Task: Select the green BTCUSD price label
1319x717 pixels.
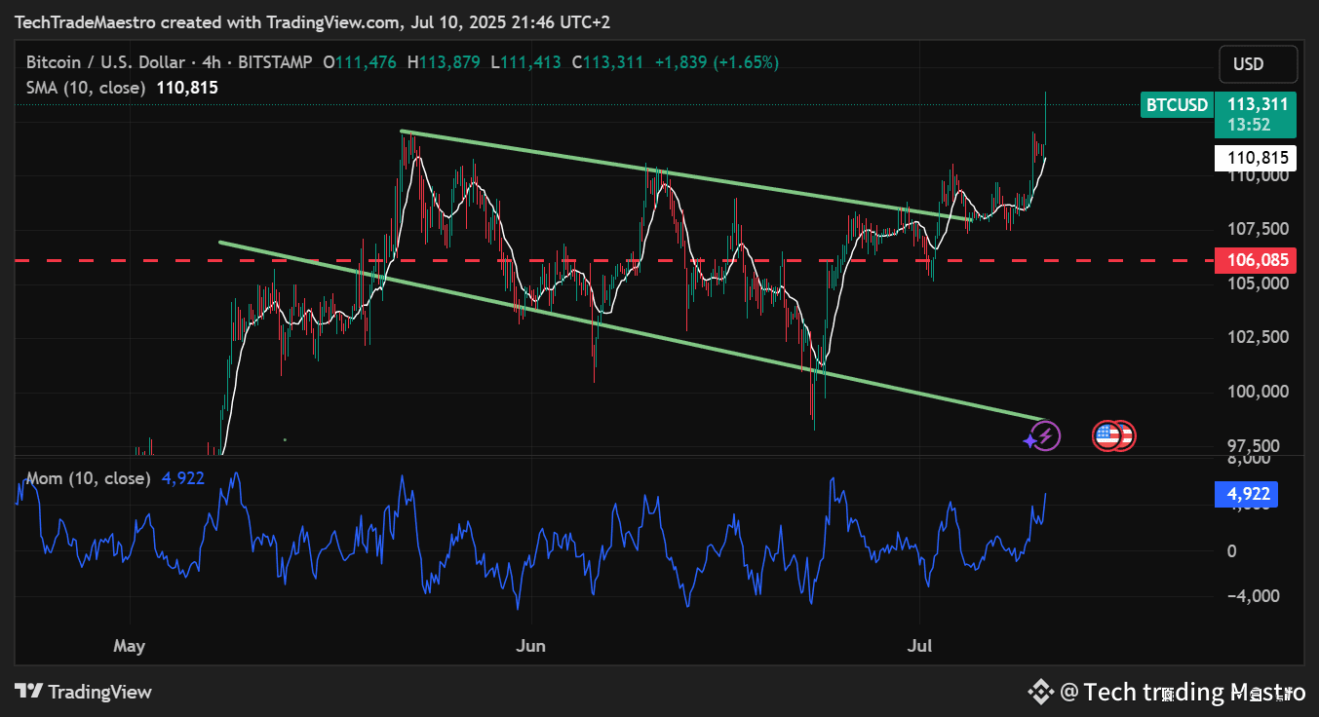Action: click(x=1177, y=104)
